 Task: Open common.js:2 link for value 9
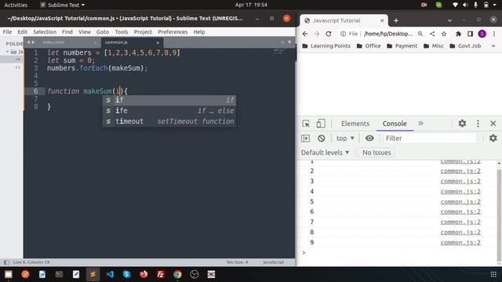click(x=460, y=242)
